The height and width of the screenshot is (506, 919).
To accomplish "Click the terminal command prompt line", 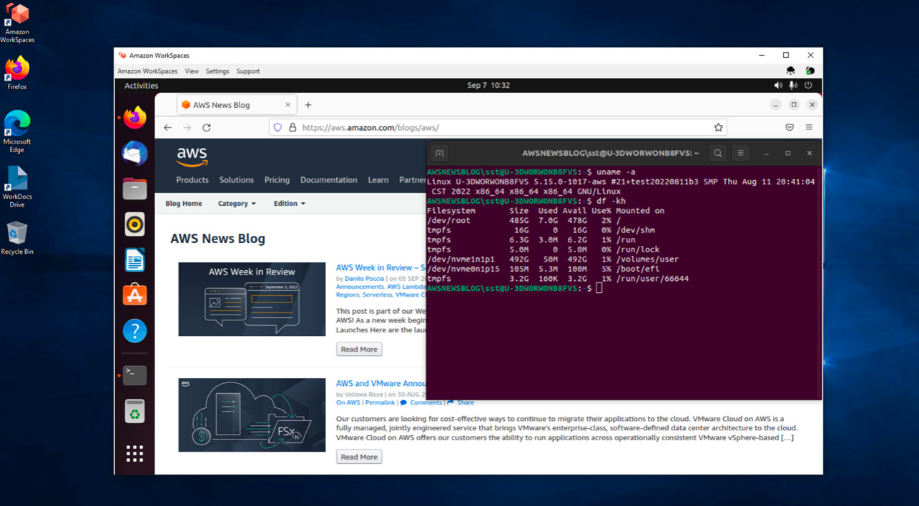I will coord(515,288).
